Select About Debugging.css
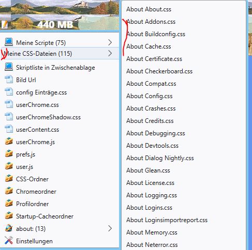252x250 pixels. click(184, 133)
